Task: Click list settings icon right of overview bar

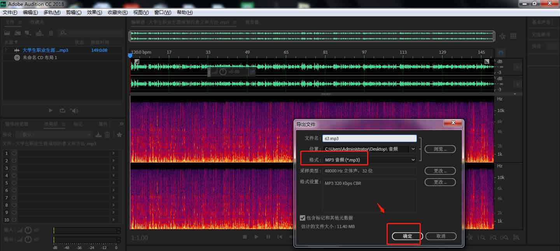Action: (513, 36)
